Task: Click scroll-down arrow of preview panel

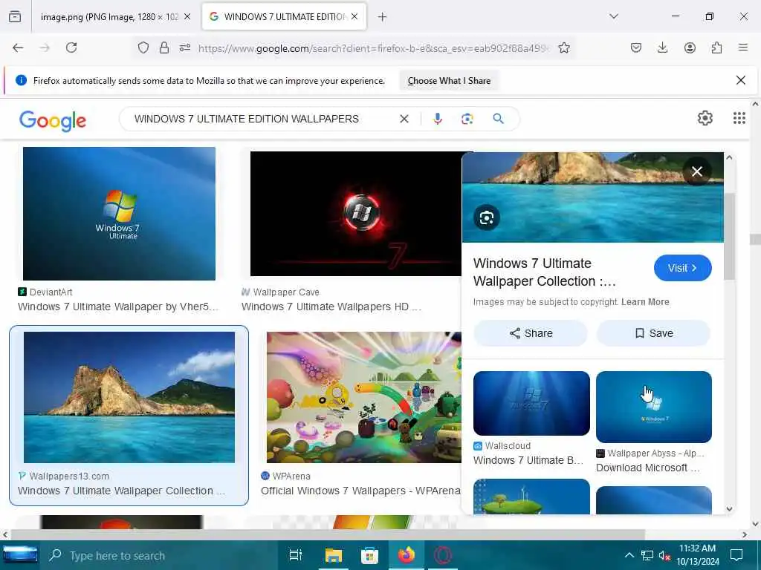Action: click(729, 509)
